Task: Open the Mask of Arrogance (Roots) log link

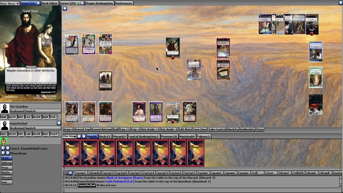Action: coord(125,178)
